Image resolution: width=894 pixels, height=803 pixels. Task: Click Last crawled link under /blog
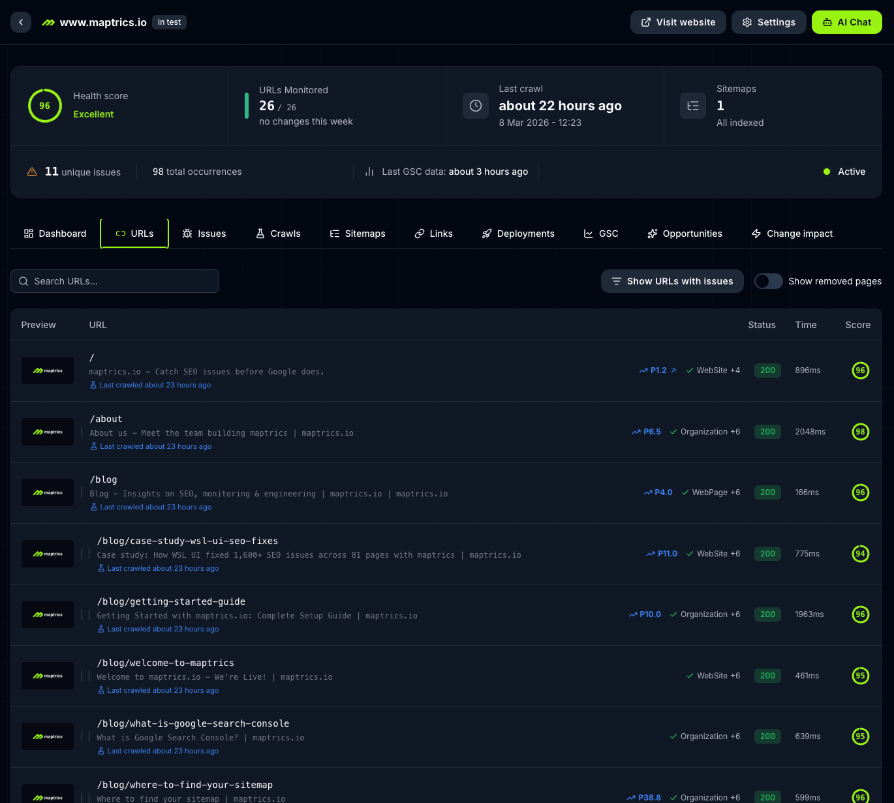click(x=151, y=507)
